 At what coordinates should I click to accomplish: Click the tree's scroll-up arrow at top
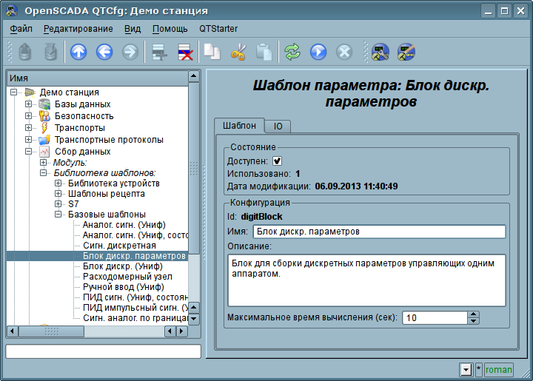point(193,76)
